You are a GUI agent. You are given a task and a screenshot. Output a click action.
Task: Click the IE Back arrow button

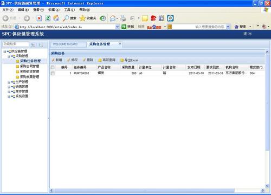coord(5,18)
